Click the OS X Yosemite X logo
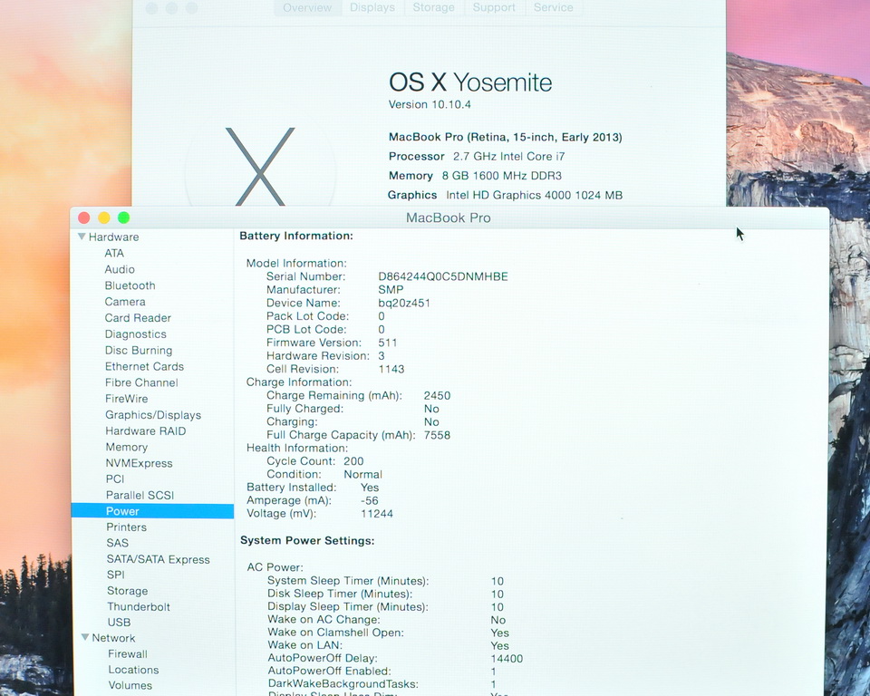870x696 pixels. pyautogui.click(x=260, y=166)
